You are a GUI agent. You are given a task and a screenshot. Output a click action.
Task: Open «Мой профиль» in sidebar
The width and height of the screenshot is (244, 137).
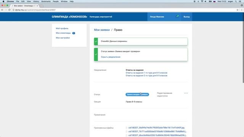[x=62, y=29]
